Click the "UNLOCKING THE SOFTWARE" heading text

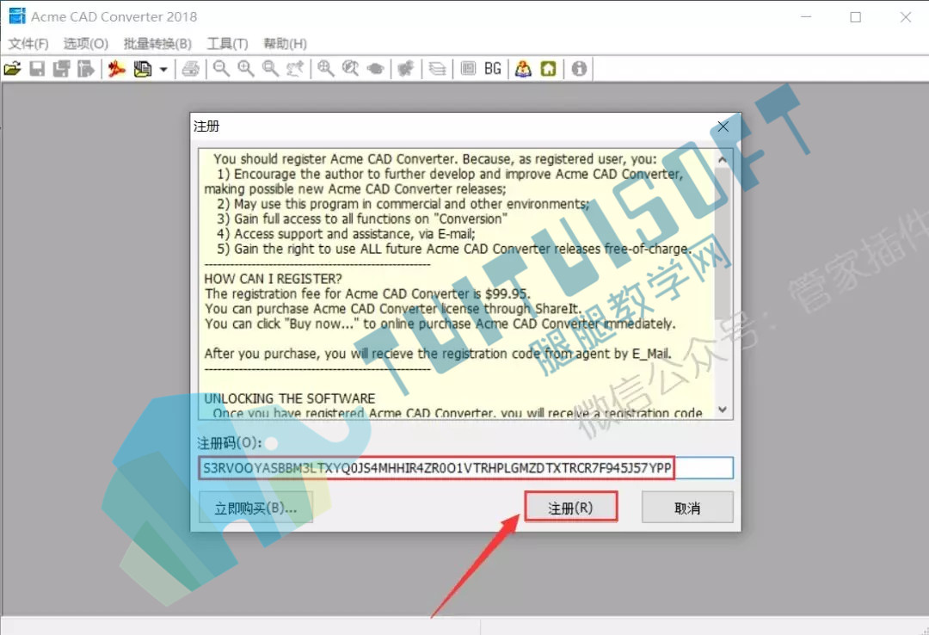290,398
